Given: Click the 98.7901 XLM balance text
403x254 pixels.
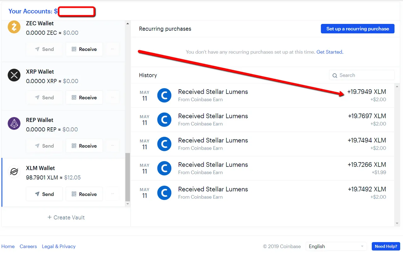Looking at the screenshot, I should (42, 178).
